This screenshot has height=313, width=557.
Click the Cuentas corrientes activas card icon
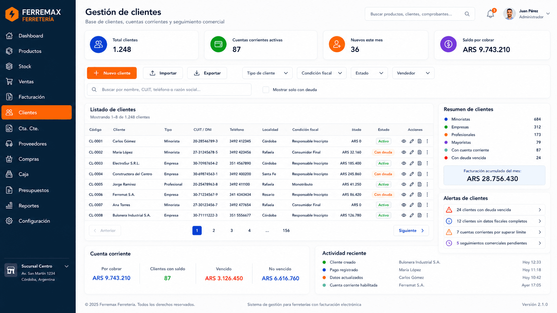pos(219,45)
